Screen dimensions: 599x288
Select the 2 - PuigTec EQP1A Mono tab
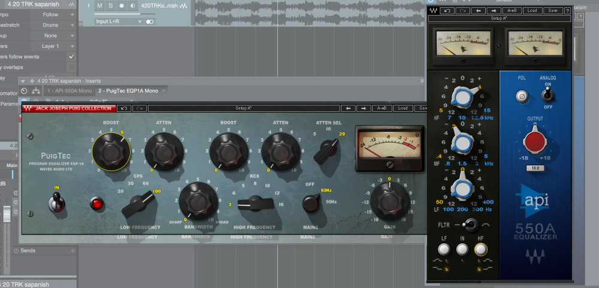coord(128,90)
